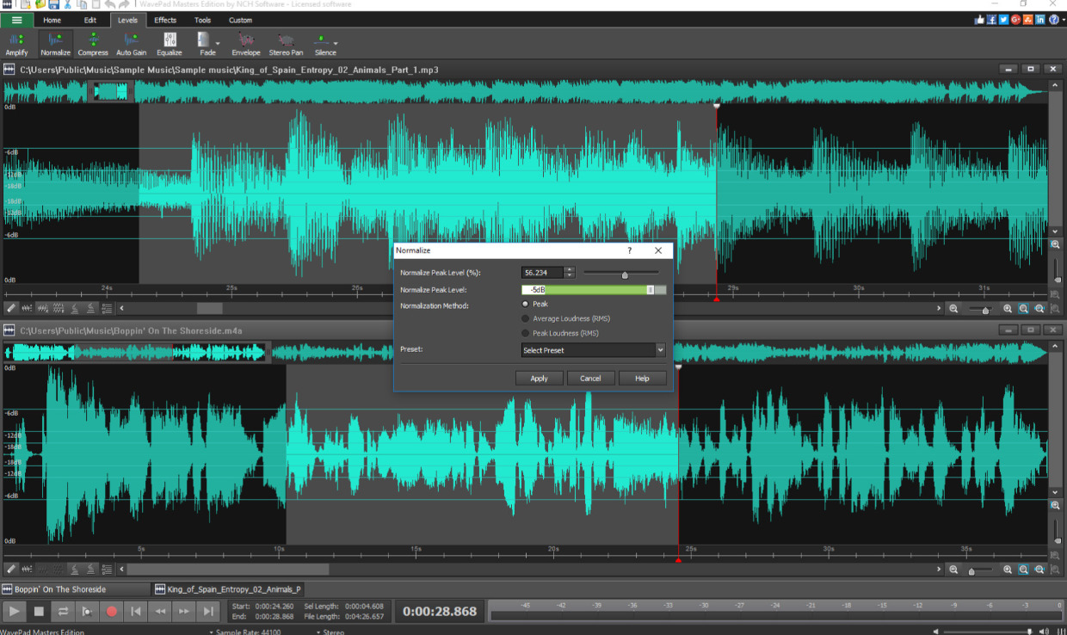Click the Undo arrow icon

tap(110, 5)
